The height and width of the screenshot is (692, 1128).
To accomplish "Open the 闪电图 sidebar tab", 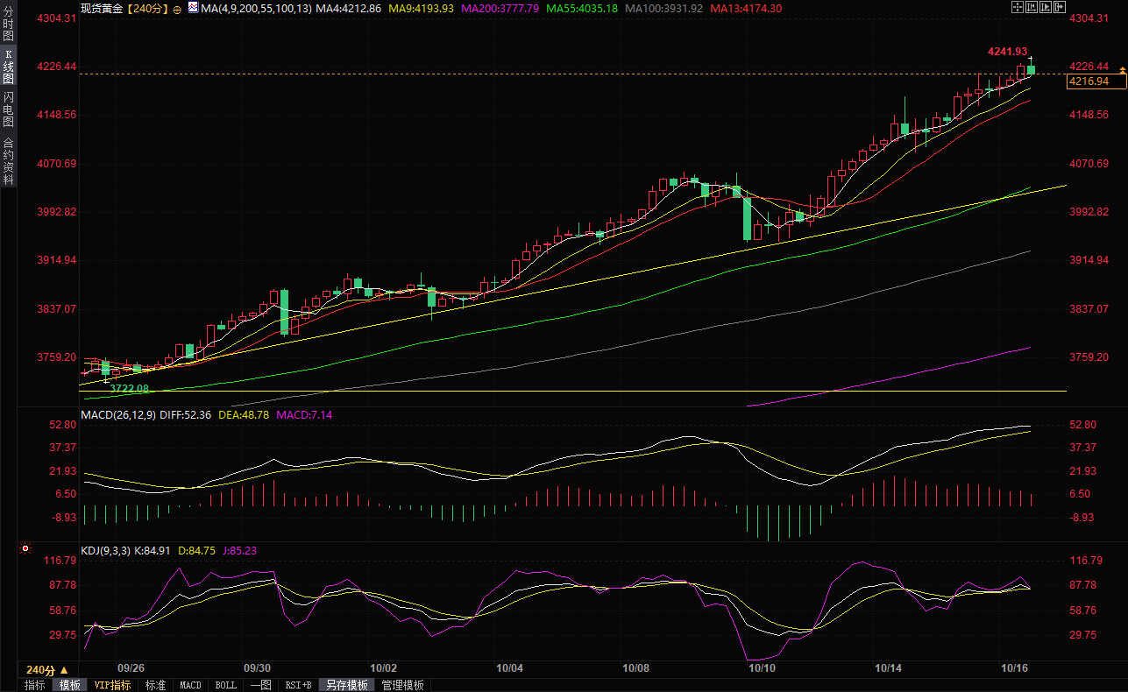I will [9, 109].
